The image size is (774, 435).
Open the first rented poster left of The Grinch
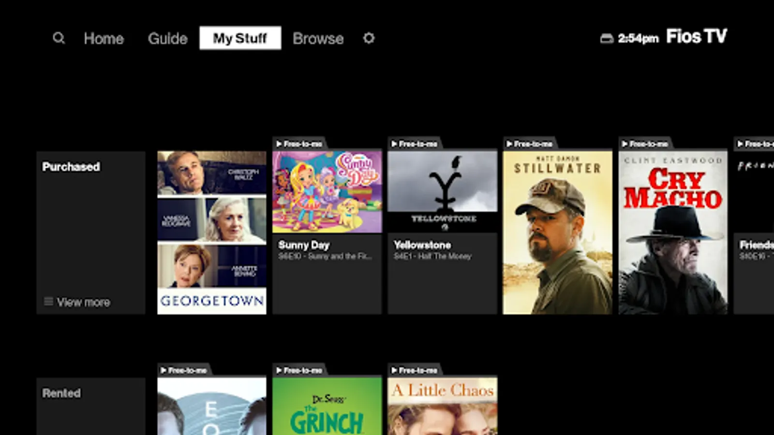tap(211, 406)
